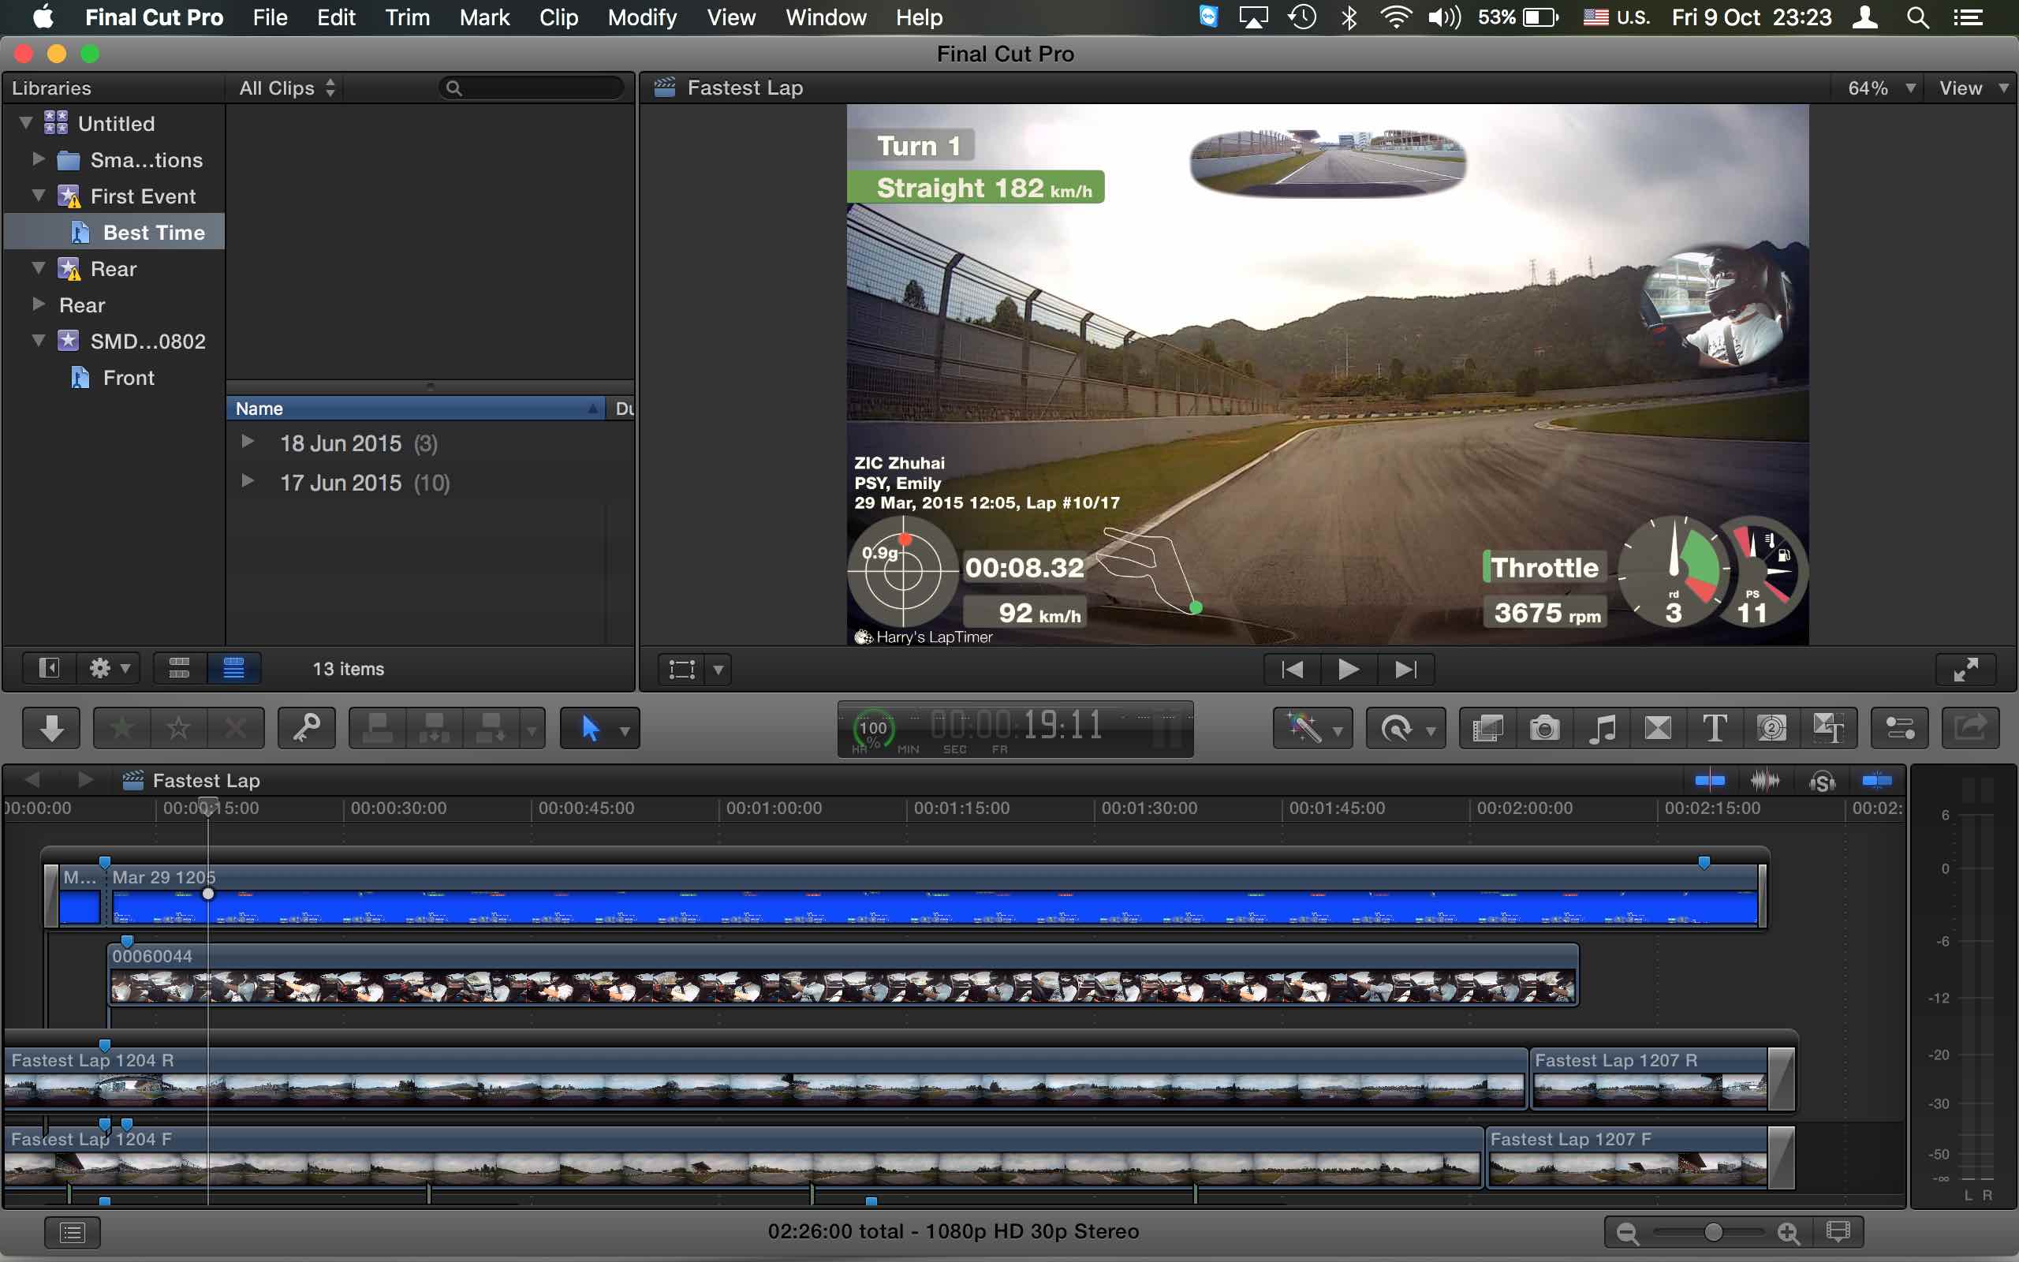Open the viewer View options dropdown
The image size is (2019, 1262).
click(x=1973, y=88)
